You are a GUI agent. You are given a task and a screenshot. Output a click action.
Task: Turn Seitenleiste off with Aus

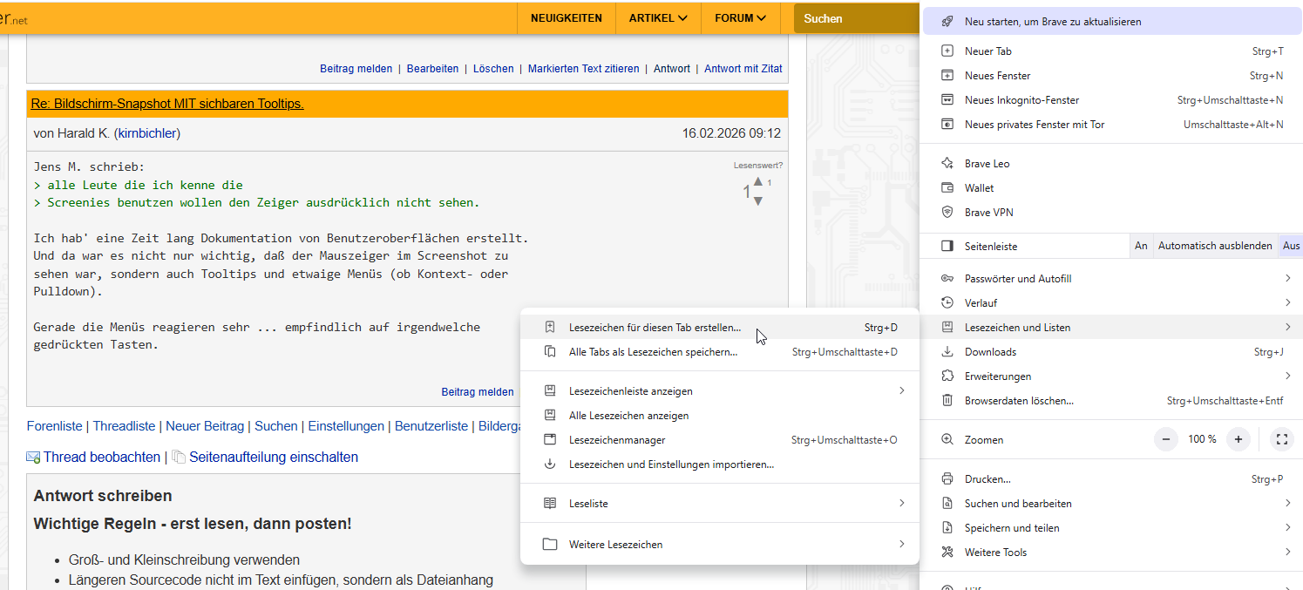click(1291, 246)
